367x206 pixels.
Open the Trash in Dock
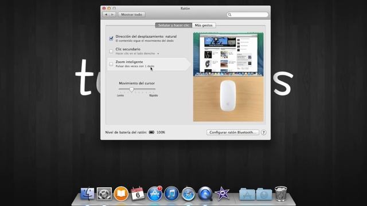click(280, 193)
